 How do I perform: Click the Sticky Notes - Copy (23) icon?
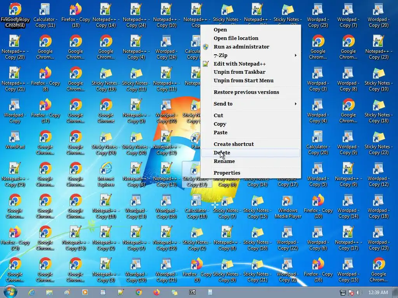click(379, 143)
